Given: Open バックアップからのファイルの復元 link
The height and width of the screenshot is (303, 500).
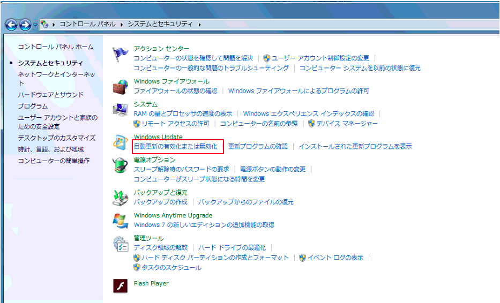Looking at the screenshot, I should pos(246,202).
